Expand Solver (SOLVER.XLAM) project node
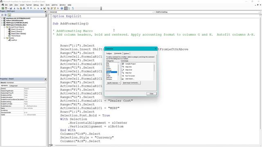This screenshot has width=262, height=147. point(2,20)
